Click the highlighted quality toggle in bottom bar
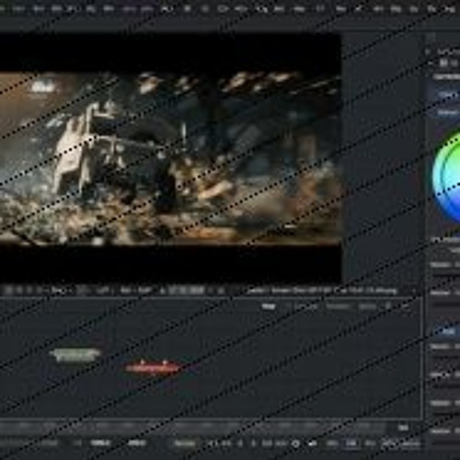The image size is (460, 460). click(x=351, y=443)
